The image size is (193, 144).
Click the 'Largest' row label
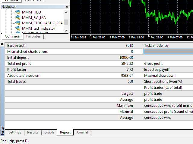click(127, 94)
